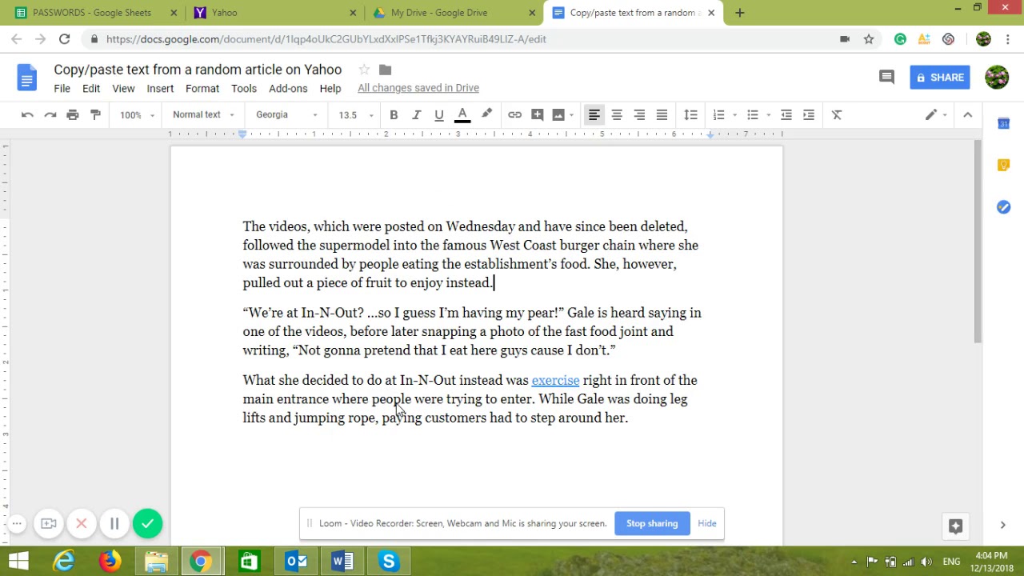Select the Paint format tool
This screenshot has width=1024, height=576.
click(x=95, y=115)
